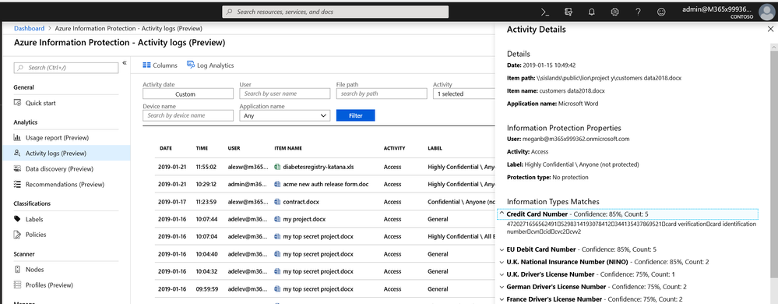Click the admin account avatar
The height and width of the screenshot is (304, 778).
tap(766, 12)
